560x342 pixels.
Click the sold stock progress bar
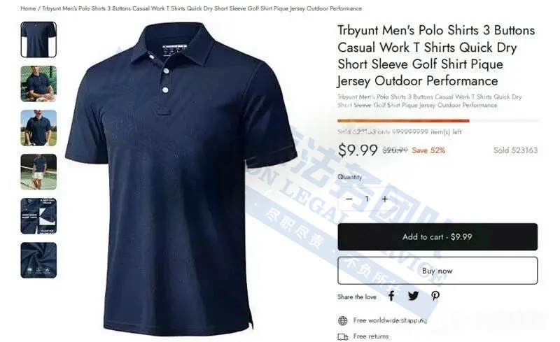(x=437, y=121)
